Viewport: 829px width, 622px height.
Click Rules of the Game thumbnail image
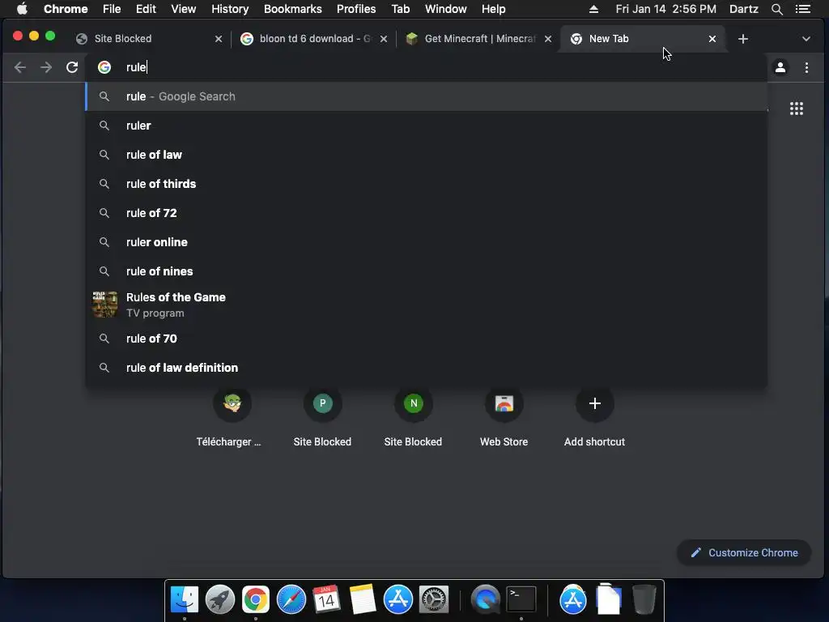(104, 305)
